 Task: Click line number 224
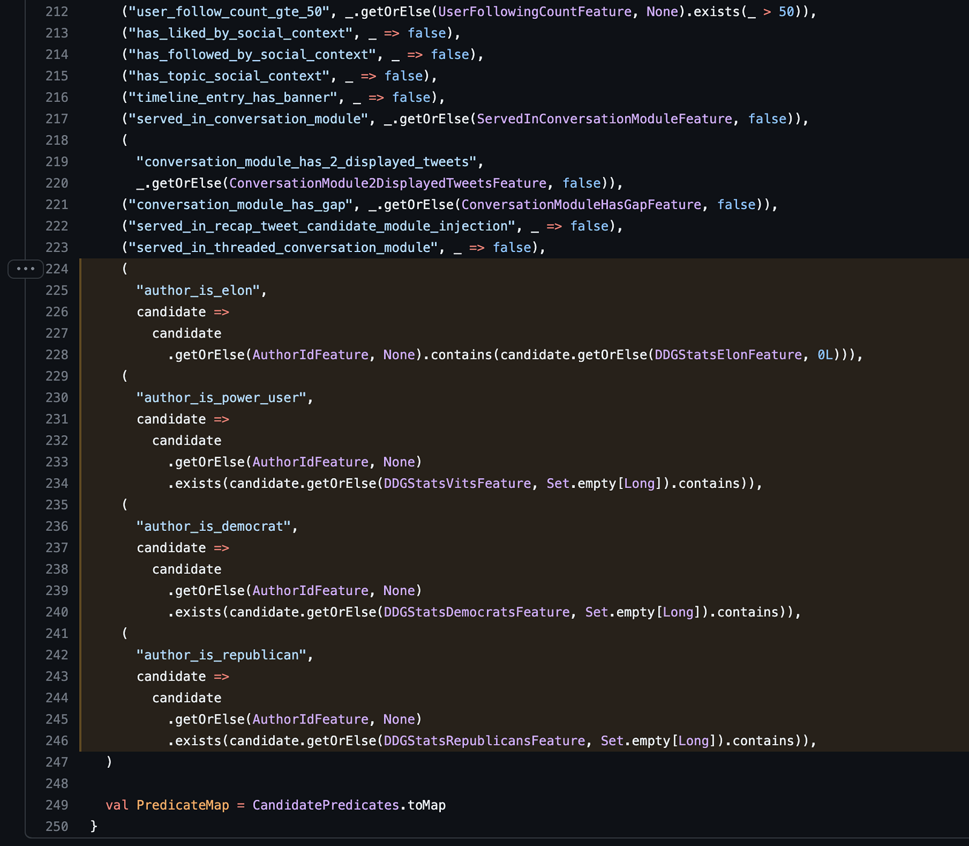(x=57, y=269)
